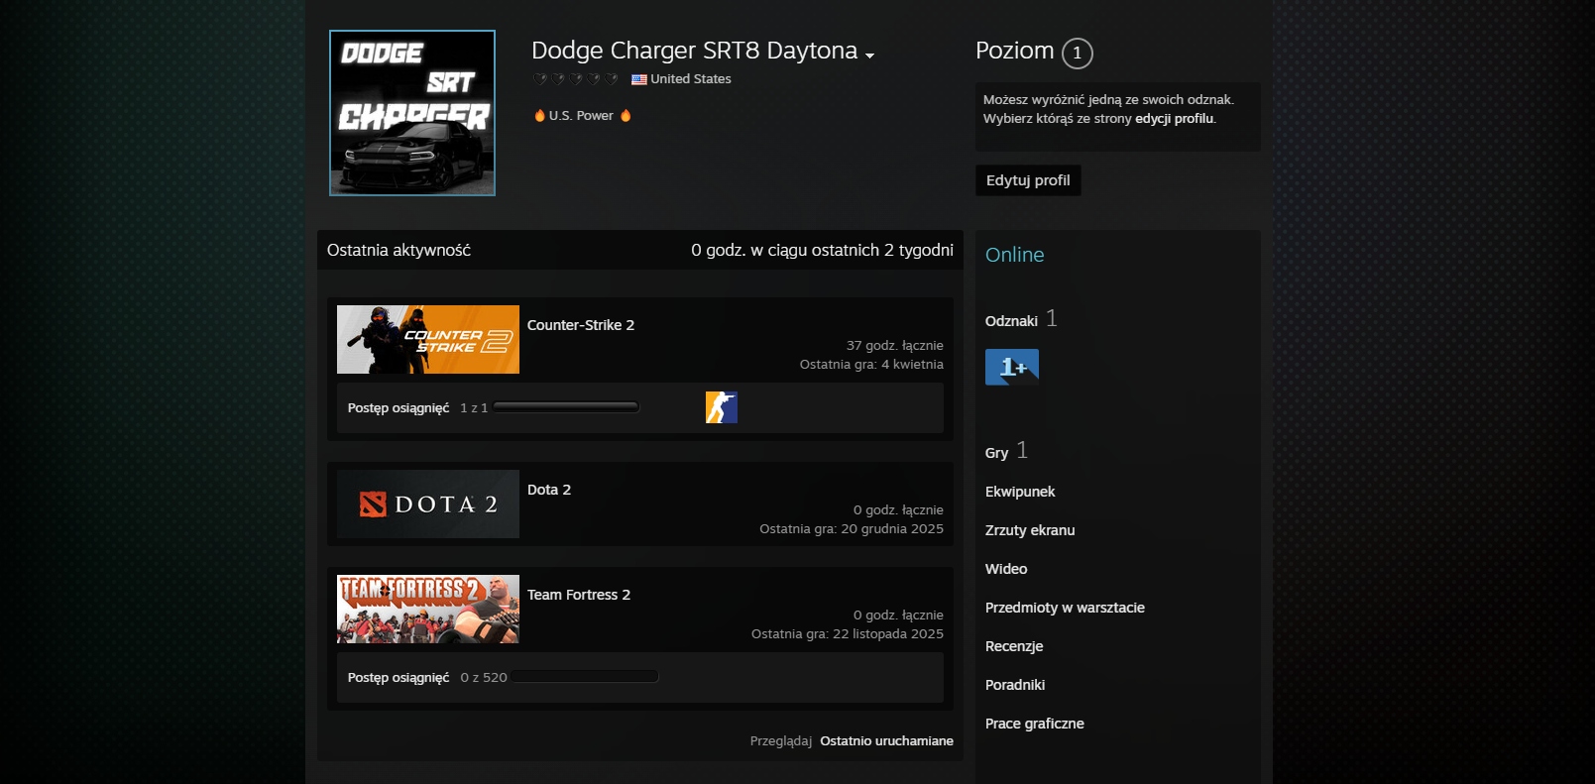Click the Online status text
This screenshot has height=784, width=1595.
tap(1014, 255)
